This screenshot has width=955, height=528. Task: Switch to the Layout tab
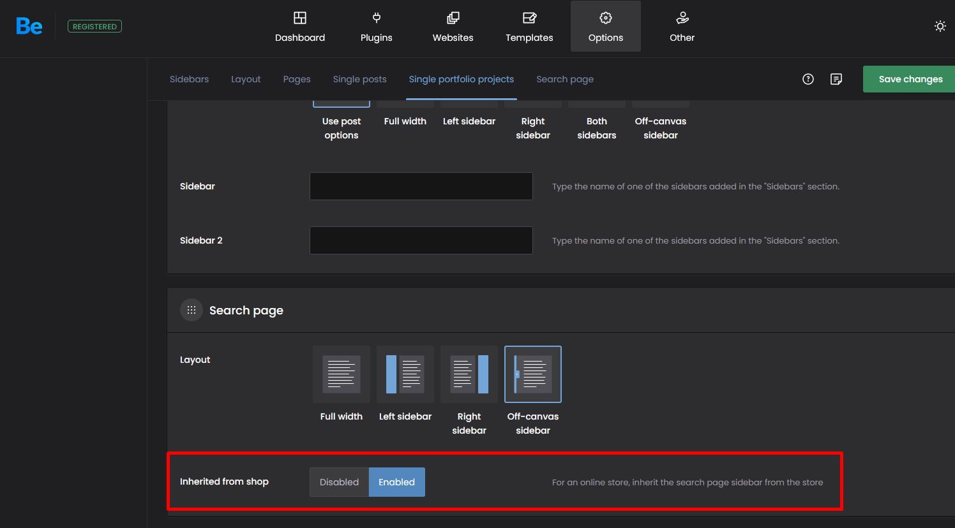246,79
